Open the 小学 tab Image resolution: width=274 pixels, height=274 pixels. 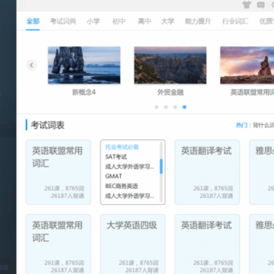93,21
